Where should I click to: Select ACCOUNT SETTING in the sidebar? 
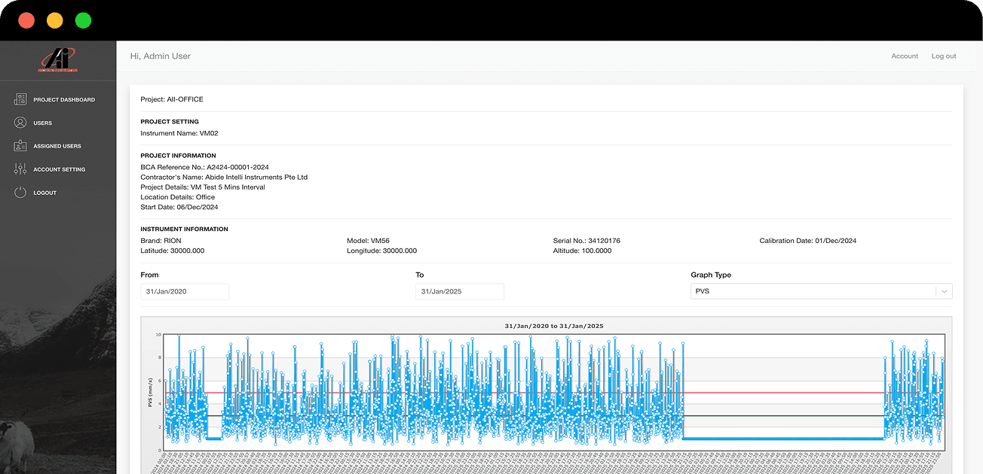pos(60,169)
